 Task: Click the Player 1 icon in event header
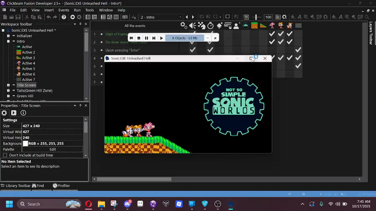236,25
